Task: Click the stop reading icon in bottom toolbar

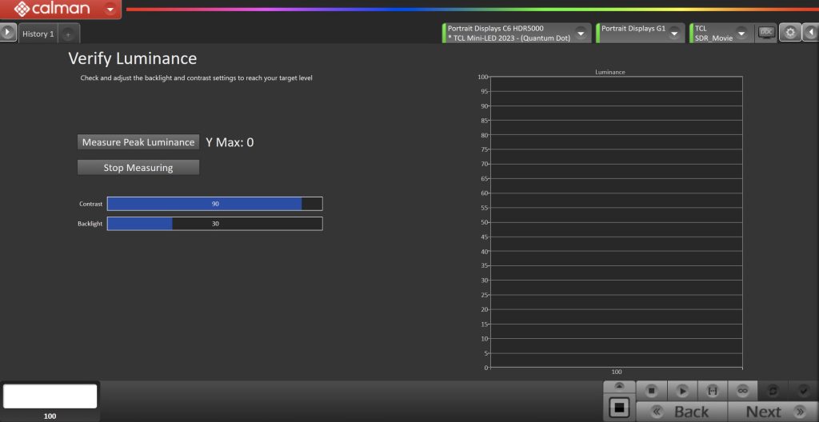Action: [651, 391]
